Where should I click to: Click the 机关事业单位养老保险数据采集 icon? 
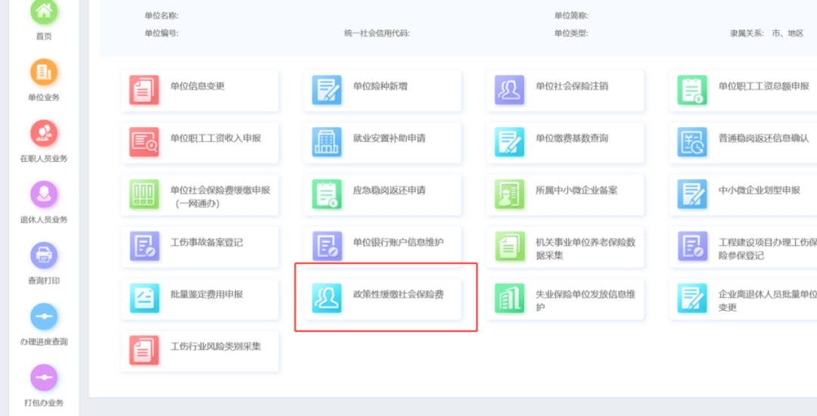pyautogui.click(x=509, y=247)
